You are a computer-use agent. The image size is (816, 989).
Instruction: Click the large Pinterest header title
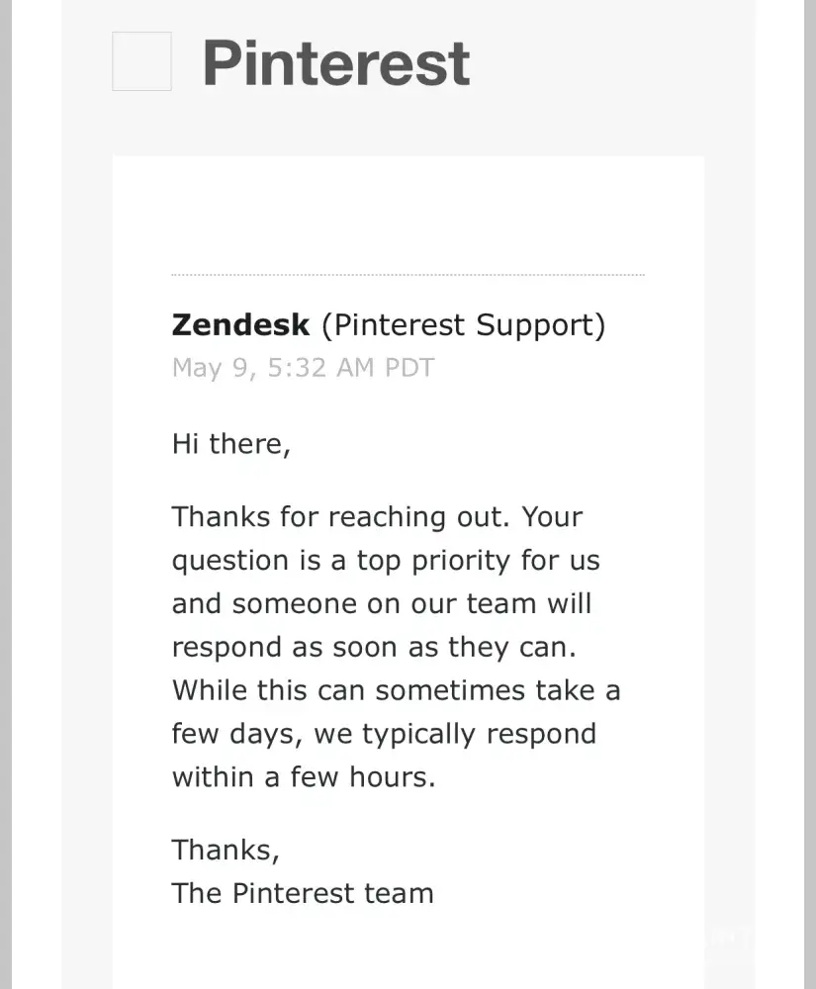pos(336,62)
